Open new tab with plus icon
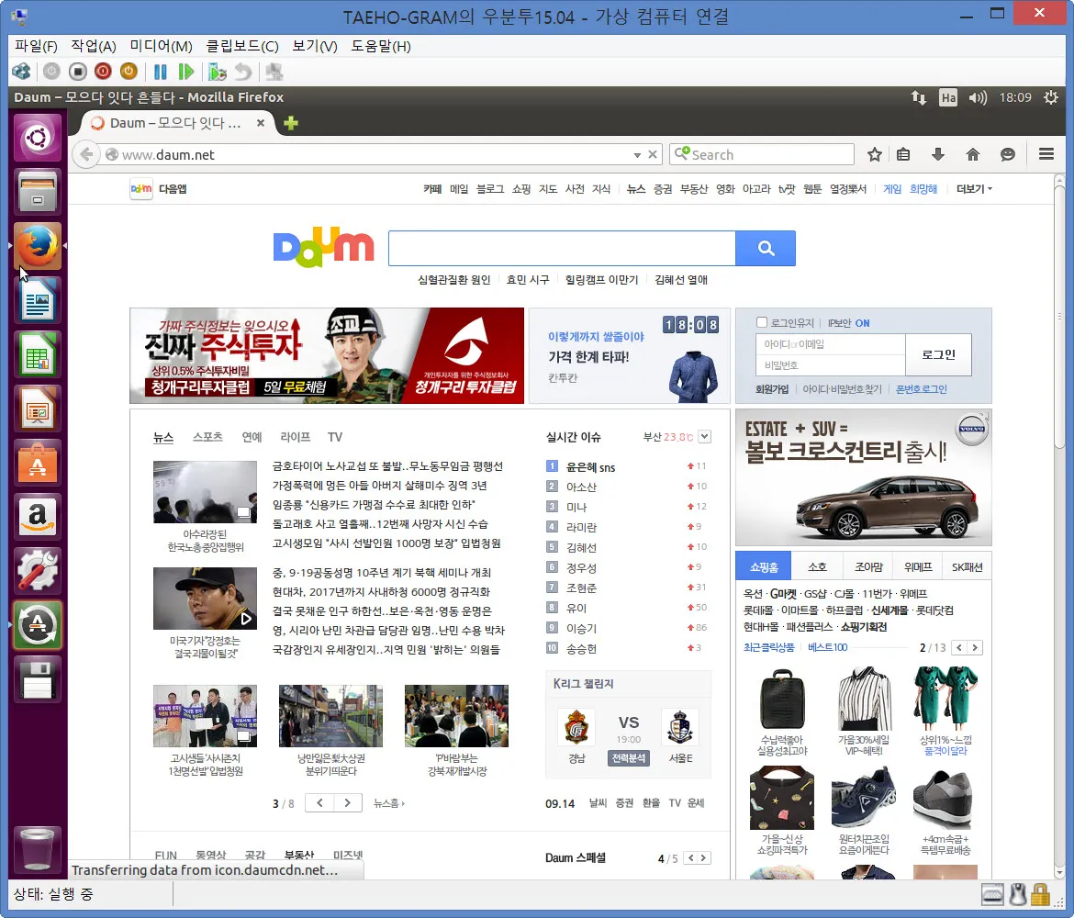Image resolution: width=1074 pixels, height=918 pixels. point(291,123)
